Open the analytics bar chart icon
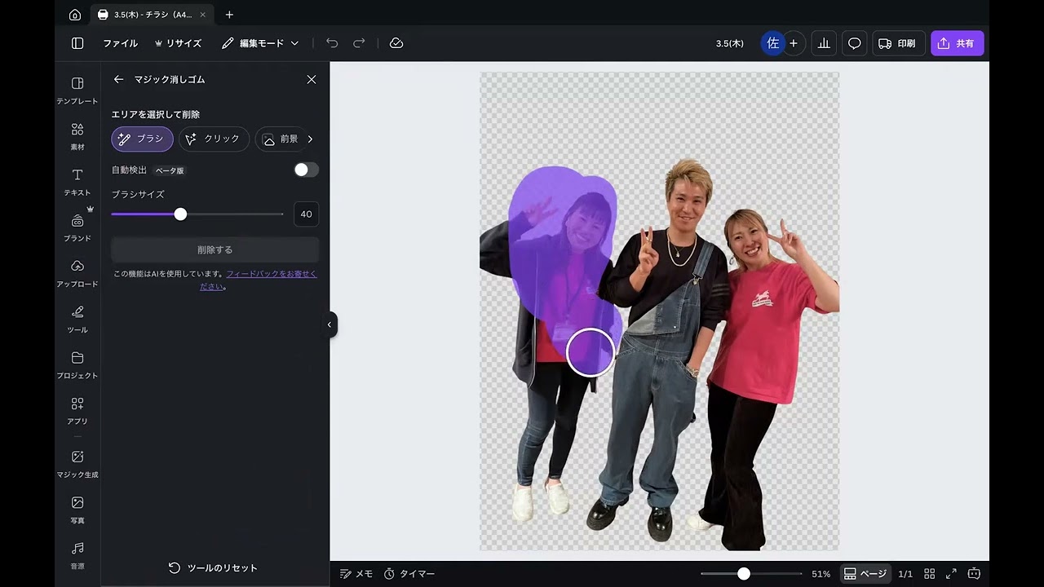 tap(824, 43)
